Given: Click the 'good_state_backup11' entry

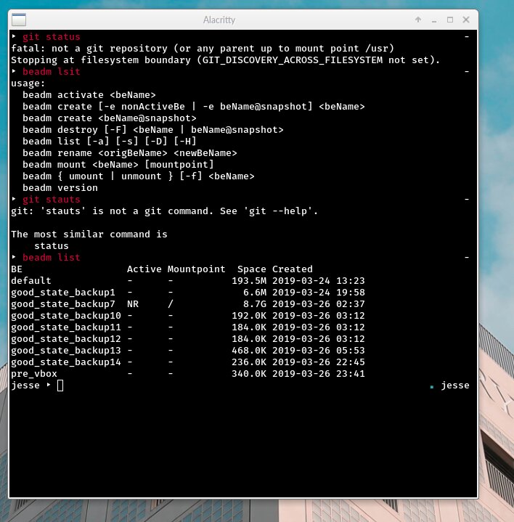Looking at the screenshot, I should pos(66,327).
